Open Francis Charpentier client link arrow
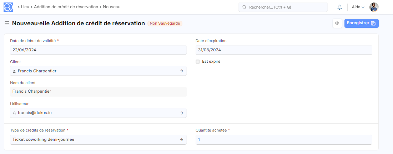 tap(181, 71)
